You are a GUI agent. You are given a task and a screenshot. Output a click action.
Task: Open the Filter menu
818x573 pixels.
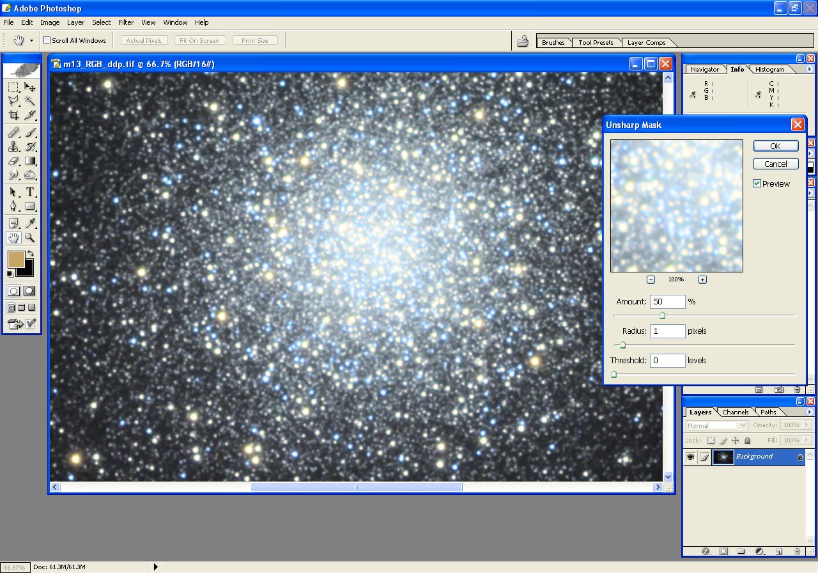pyautogui.click(x=126, y=22)
